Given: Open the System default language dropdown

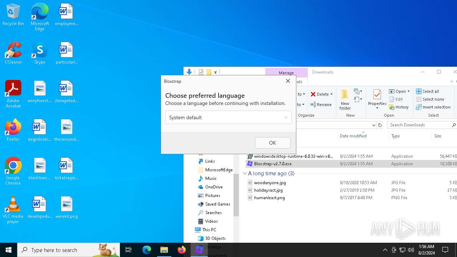Looking at the screenshot, I should pyautogui.click(x=228, y=117).
